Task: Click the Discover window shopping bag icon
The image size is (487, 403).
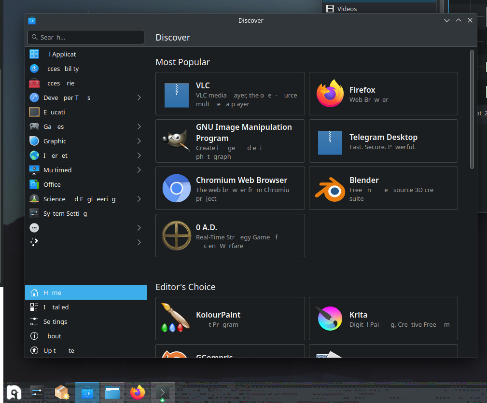Action: 32,20
